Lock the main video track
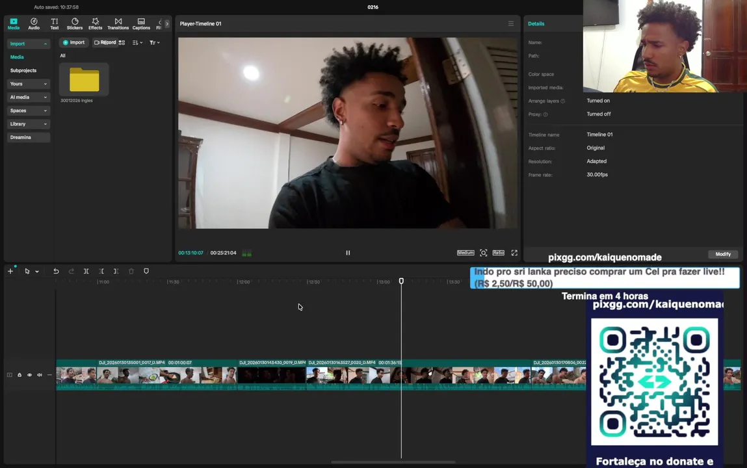Screen dimensions: 747x468 pyautogui.click(x=20, y=375)
